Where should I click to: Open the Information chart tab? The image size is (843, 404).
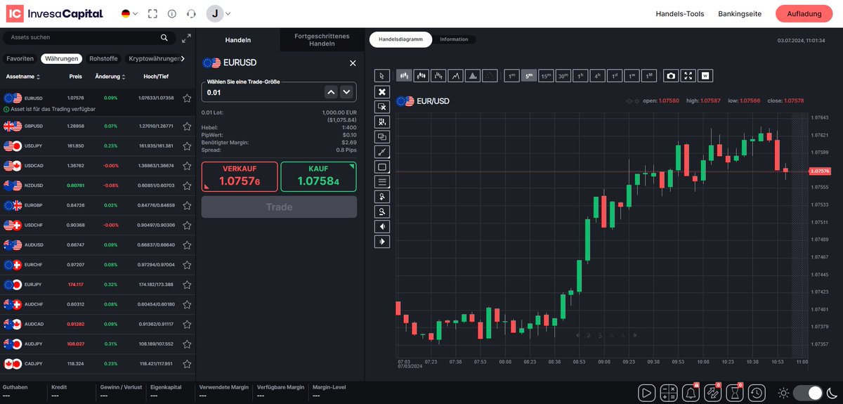point(454,39)
